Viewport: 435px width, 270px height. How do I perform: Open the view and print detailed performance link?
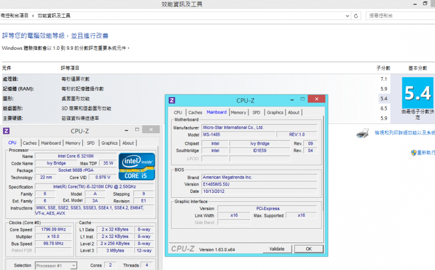tap(405, 133)
